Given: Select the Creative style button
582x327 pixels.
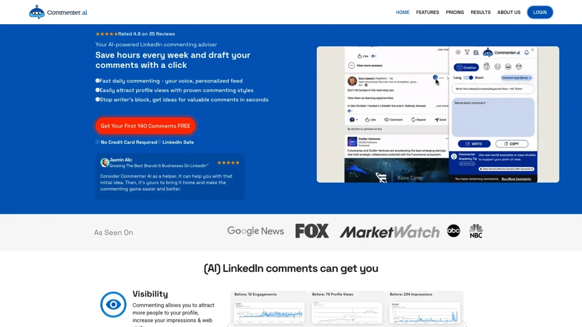Looking at the screenshot, I should (x=466, y=67).
